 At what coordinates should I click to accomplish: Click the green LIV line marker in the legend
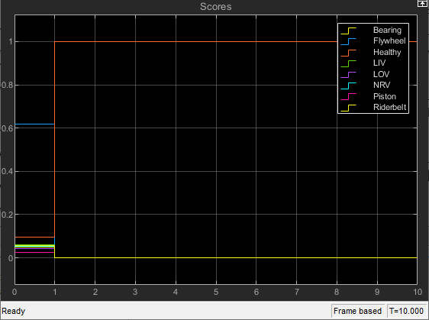348,64
